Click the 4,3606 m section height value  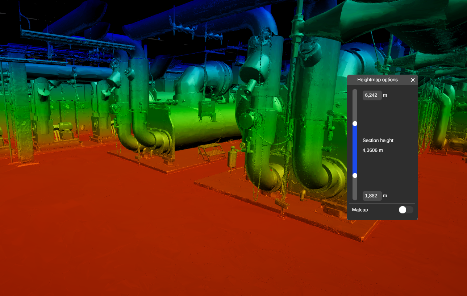373,150
